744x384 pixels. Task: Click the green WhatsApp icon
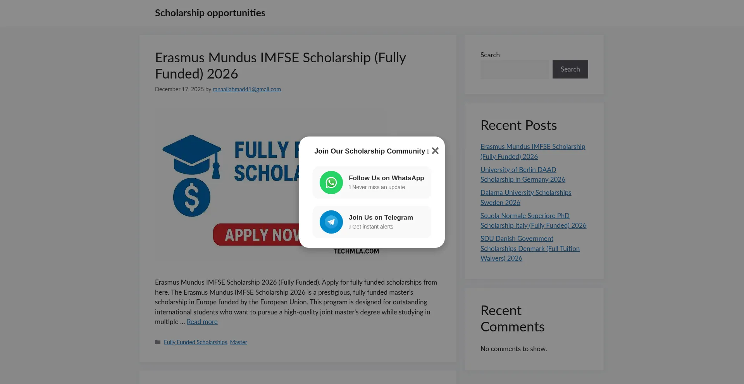(x=331, y=183)
